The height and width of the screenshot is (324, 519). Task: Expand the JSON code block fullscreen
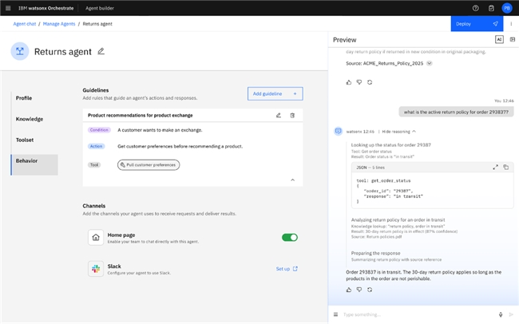tap(495, 167)
